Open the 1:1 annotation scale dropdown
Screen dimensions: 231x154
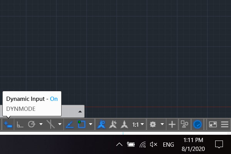point(138,124)
